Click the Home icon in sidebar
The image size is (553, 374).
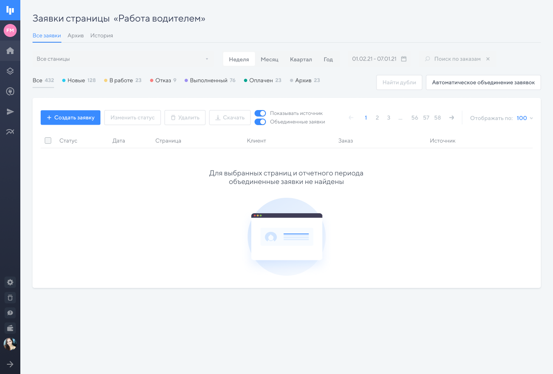point(10,51)
